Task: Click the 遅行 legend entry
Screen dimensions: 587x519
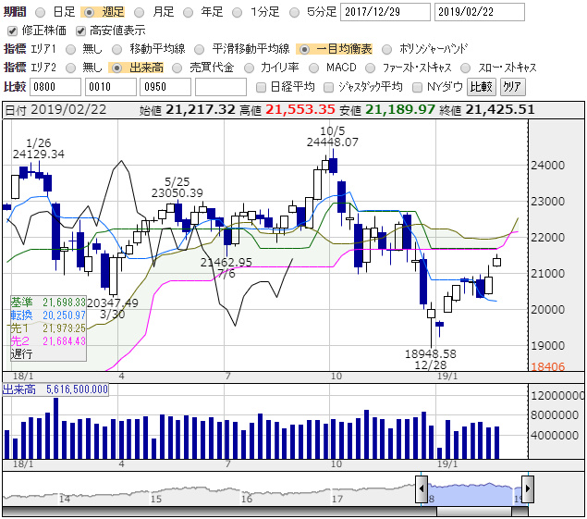Action: coord(21,353)
